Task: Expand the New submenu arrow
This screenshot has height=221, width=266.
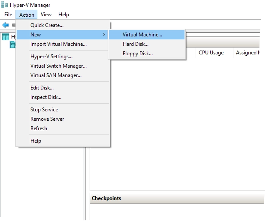Action: click(104, 35)
